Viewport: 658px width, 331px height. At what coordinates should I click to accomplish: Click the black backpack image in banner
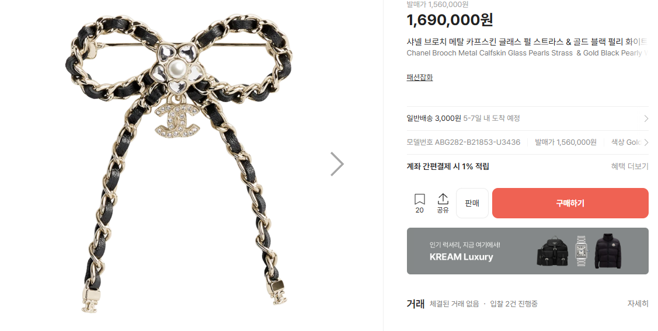tap(553, 251)
